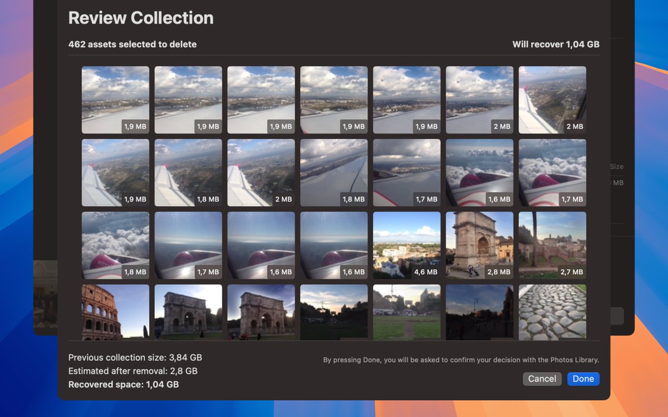Select the cobblestone pavement thumbnail
Image resolution: width=668 pixels, height=417 pixels.
[x=552, y=312]
